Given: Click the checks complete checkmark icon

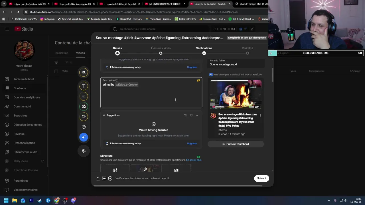Looking at the screenshot, I should [x=110, y=178].
